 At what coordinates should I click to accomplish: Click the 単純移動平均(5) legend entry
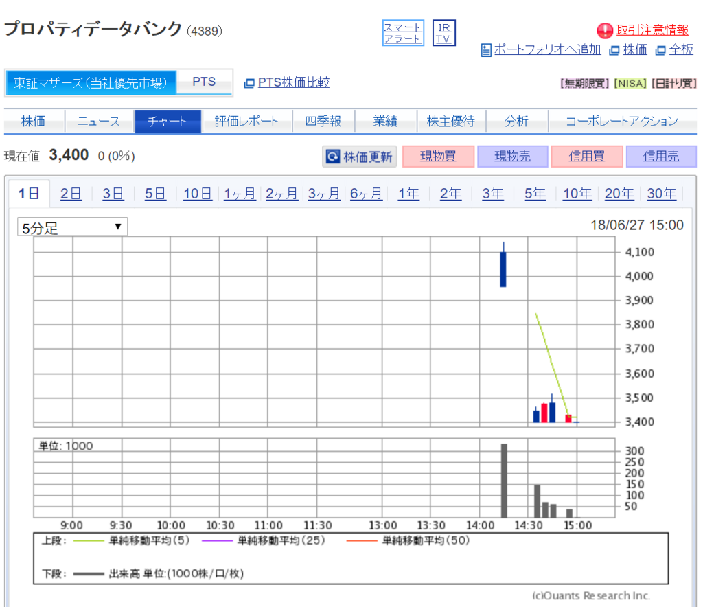click(131, 540)
